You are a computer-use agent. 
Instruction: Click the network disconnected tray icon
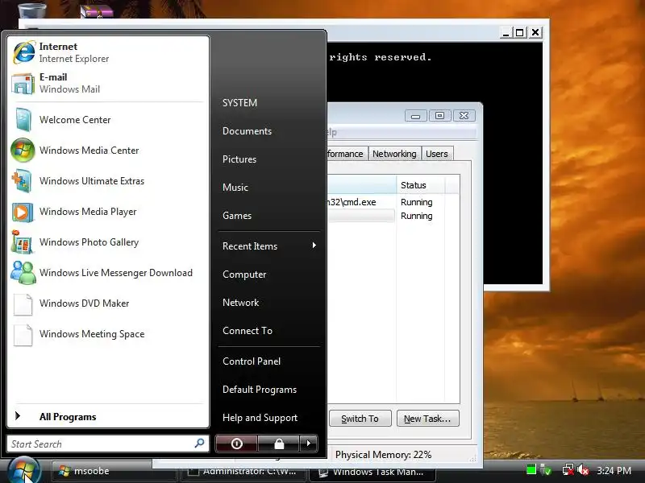pos(568,470)
